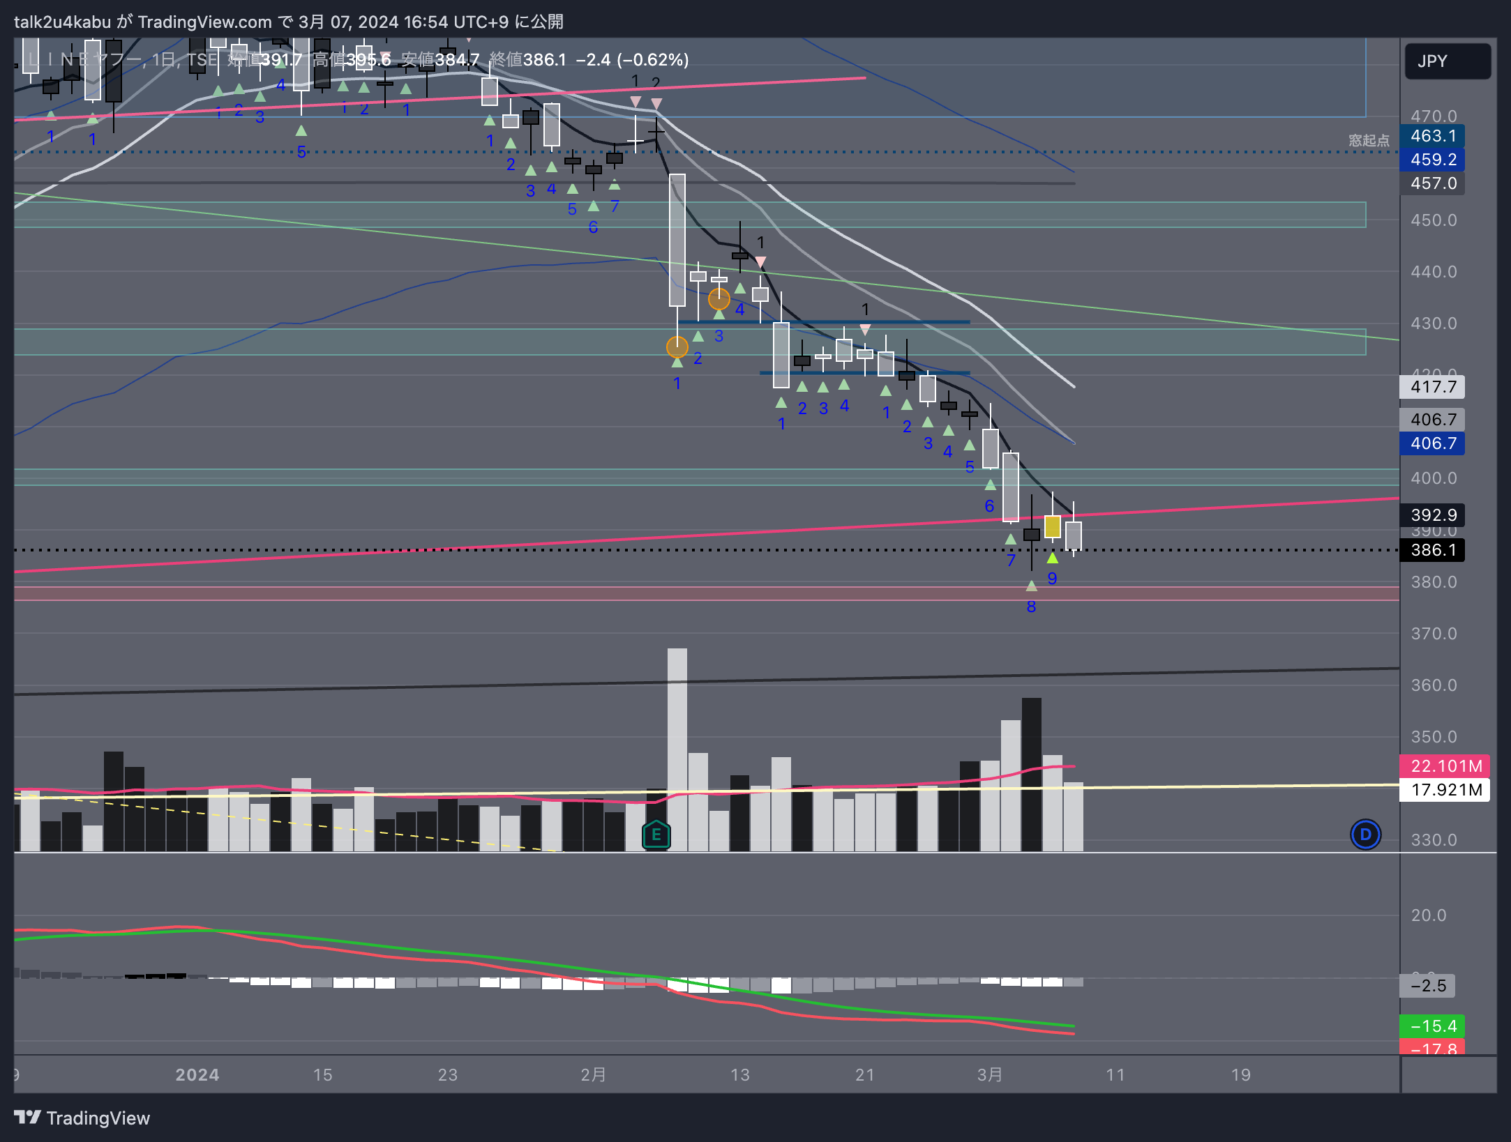Click the 安値384.7 low value in legend
This screenshot has height=1142, width=1511.
click(440, 60)
